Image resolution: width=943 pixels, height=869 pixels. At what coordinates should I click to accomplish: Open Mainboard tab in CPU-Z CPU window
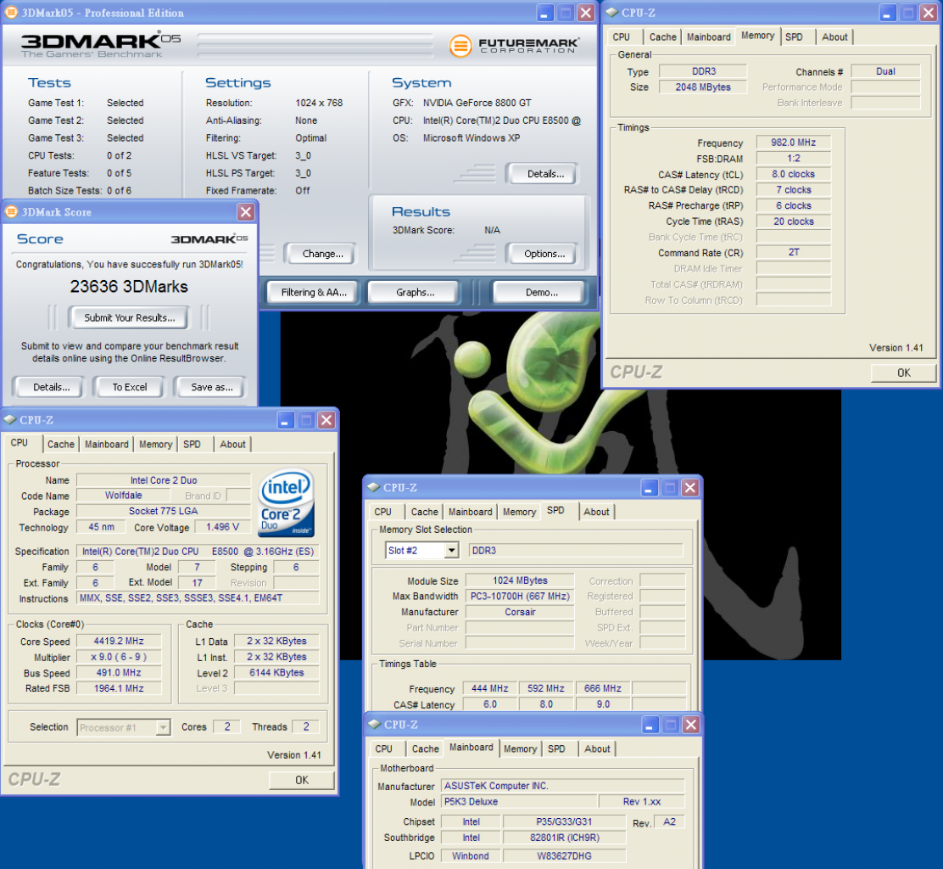(x=107, y=444)
